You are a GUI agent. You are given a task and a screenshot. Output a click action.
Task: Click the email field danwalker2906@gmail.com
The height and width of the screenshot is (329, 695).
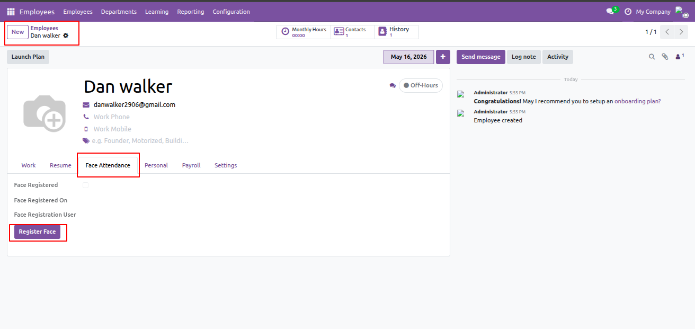tap(135, 105)
